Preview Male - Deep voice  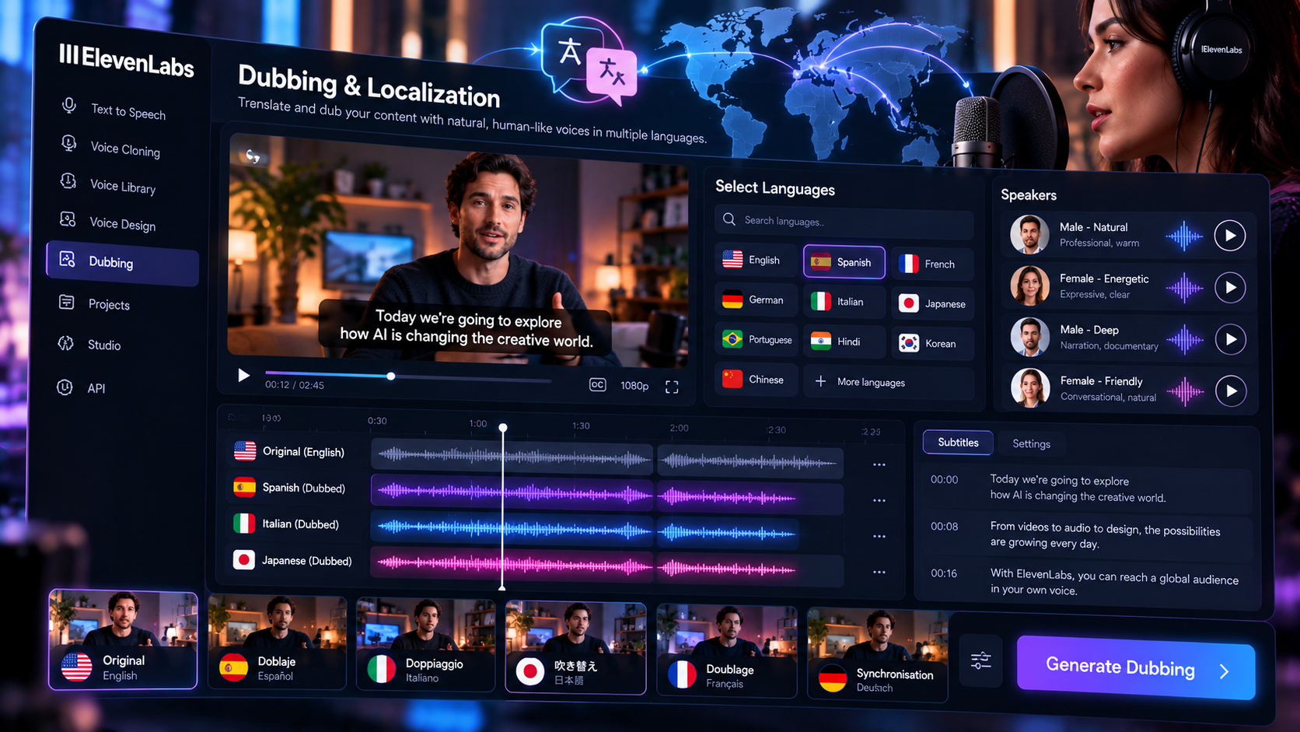pos(1231,339)
